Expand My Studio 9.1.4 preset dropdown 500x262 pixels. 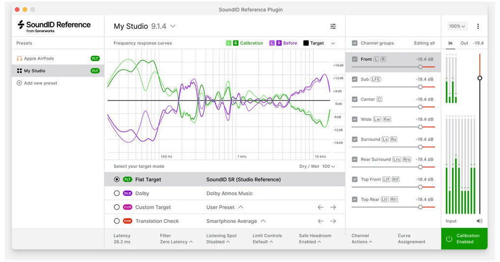145,26
